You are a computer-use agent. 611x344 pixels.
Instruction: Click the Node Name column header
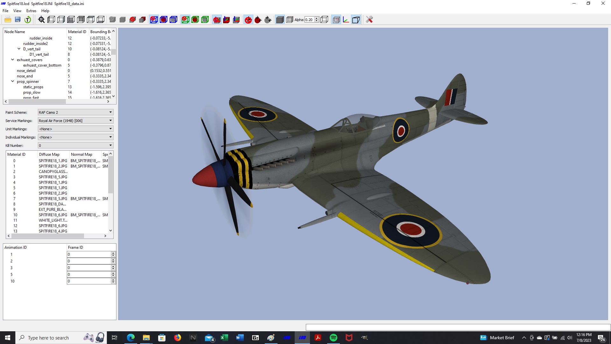(35, 32)
